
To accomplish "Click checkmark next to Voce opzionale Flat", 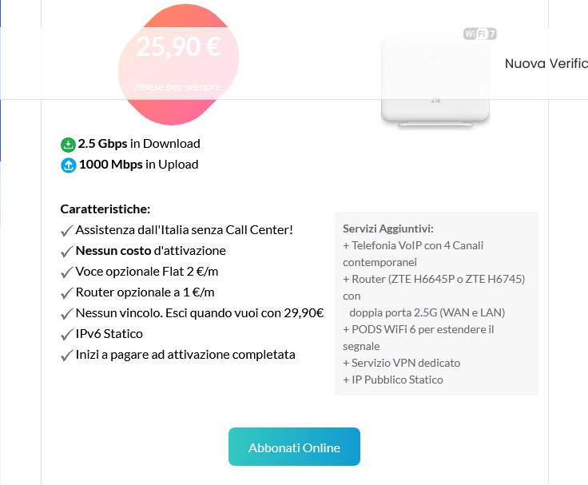I will pyautogui.click(x=67, y=272).
